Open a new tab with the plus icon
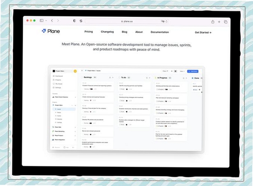This screenshot has height=186, width=253. point(219,22)
